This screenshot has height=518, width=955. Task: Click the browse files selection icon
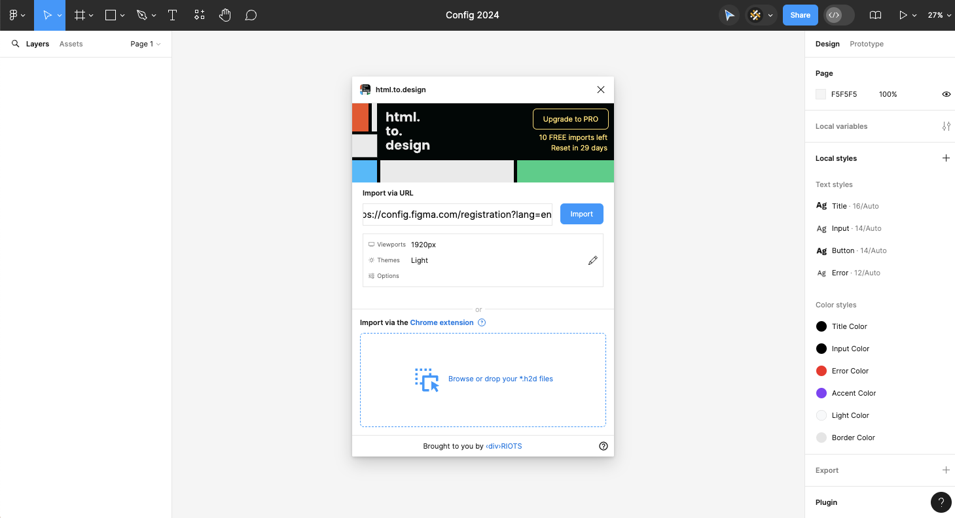coord(427,379)
